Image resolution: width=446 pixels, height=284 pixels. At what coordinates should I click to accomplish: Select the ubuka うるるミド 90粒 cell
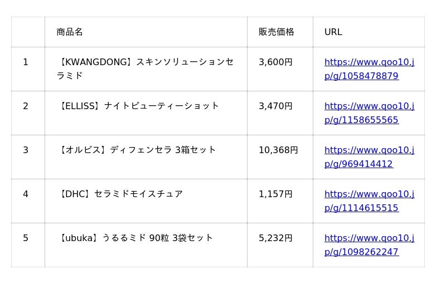pyautogui.click(x=135, y=238)
